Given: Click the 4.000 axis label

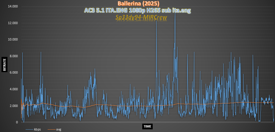Looking at the screenshot, I should (14, 89).
